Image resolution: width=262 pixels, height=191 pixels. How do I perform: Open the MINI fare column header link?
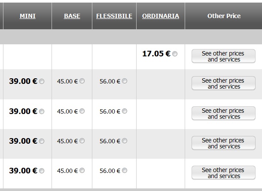[27, 16]
